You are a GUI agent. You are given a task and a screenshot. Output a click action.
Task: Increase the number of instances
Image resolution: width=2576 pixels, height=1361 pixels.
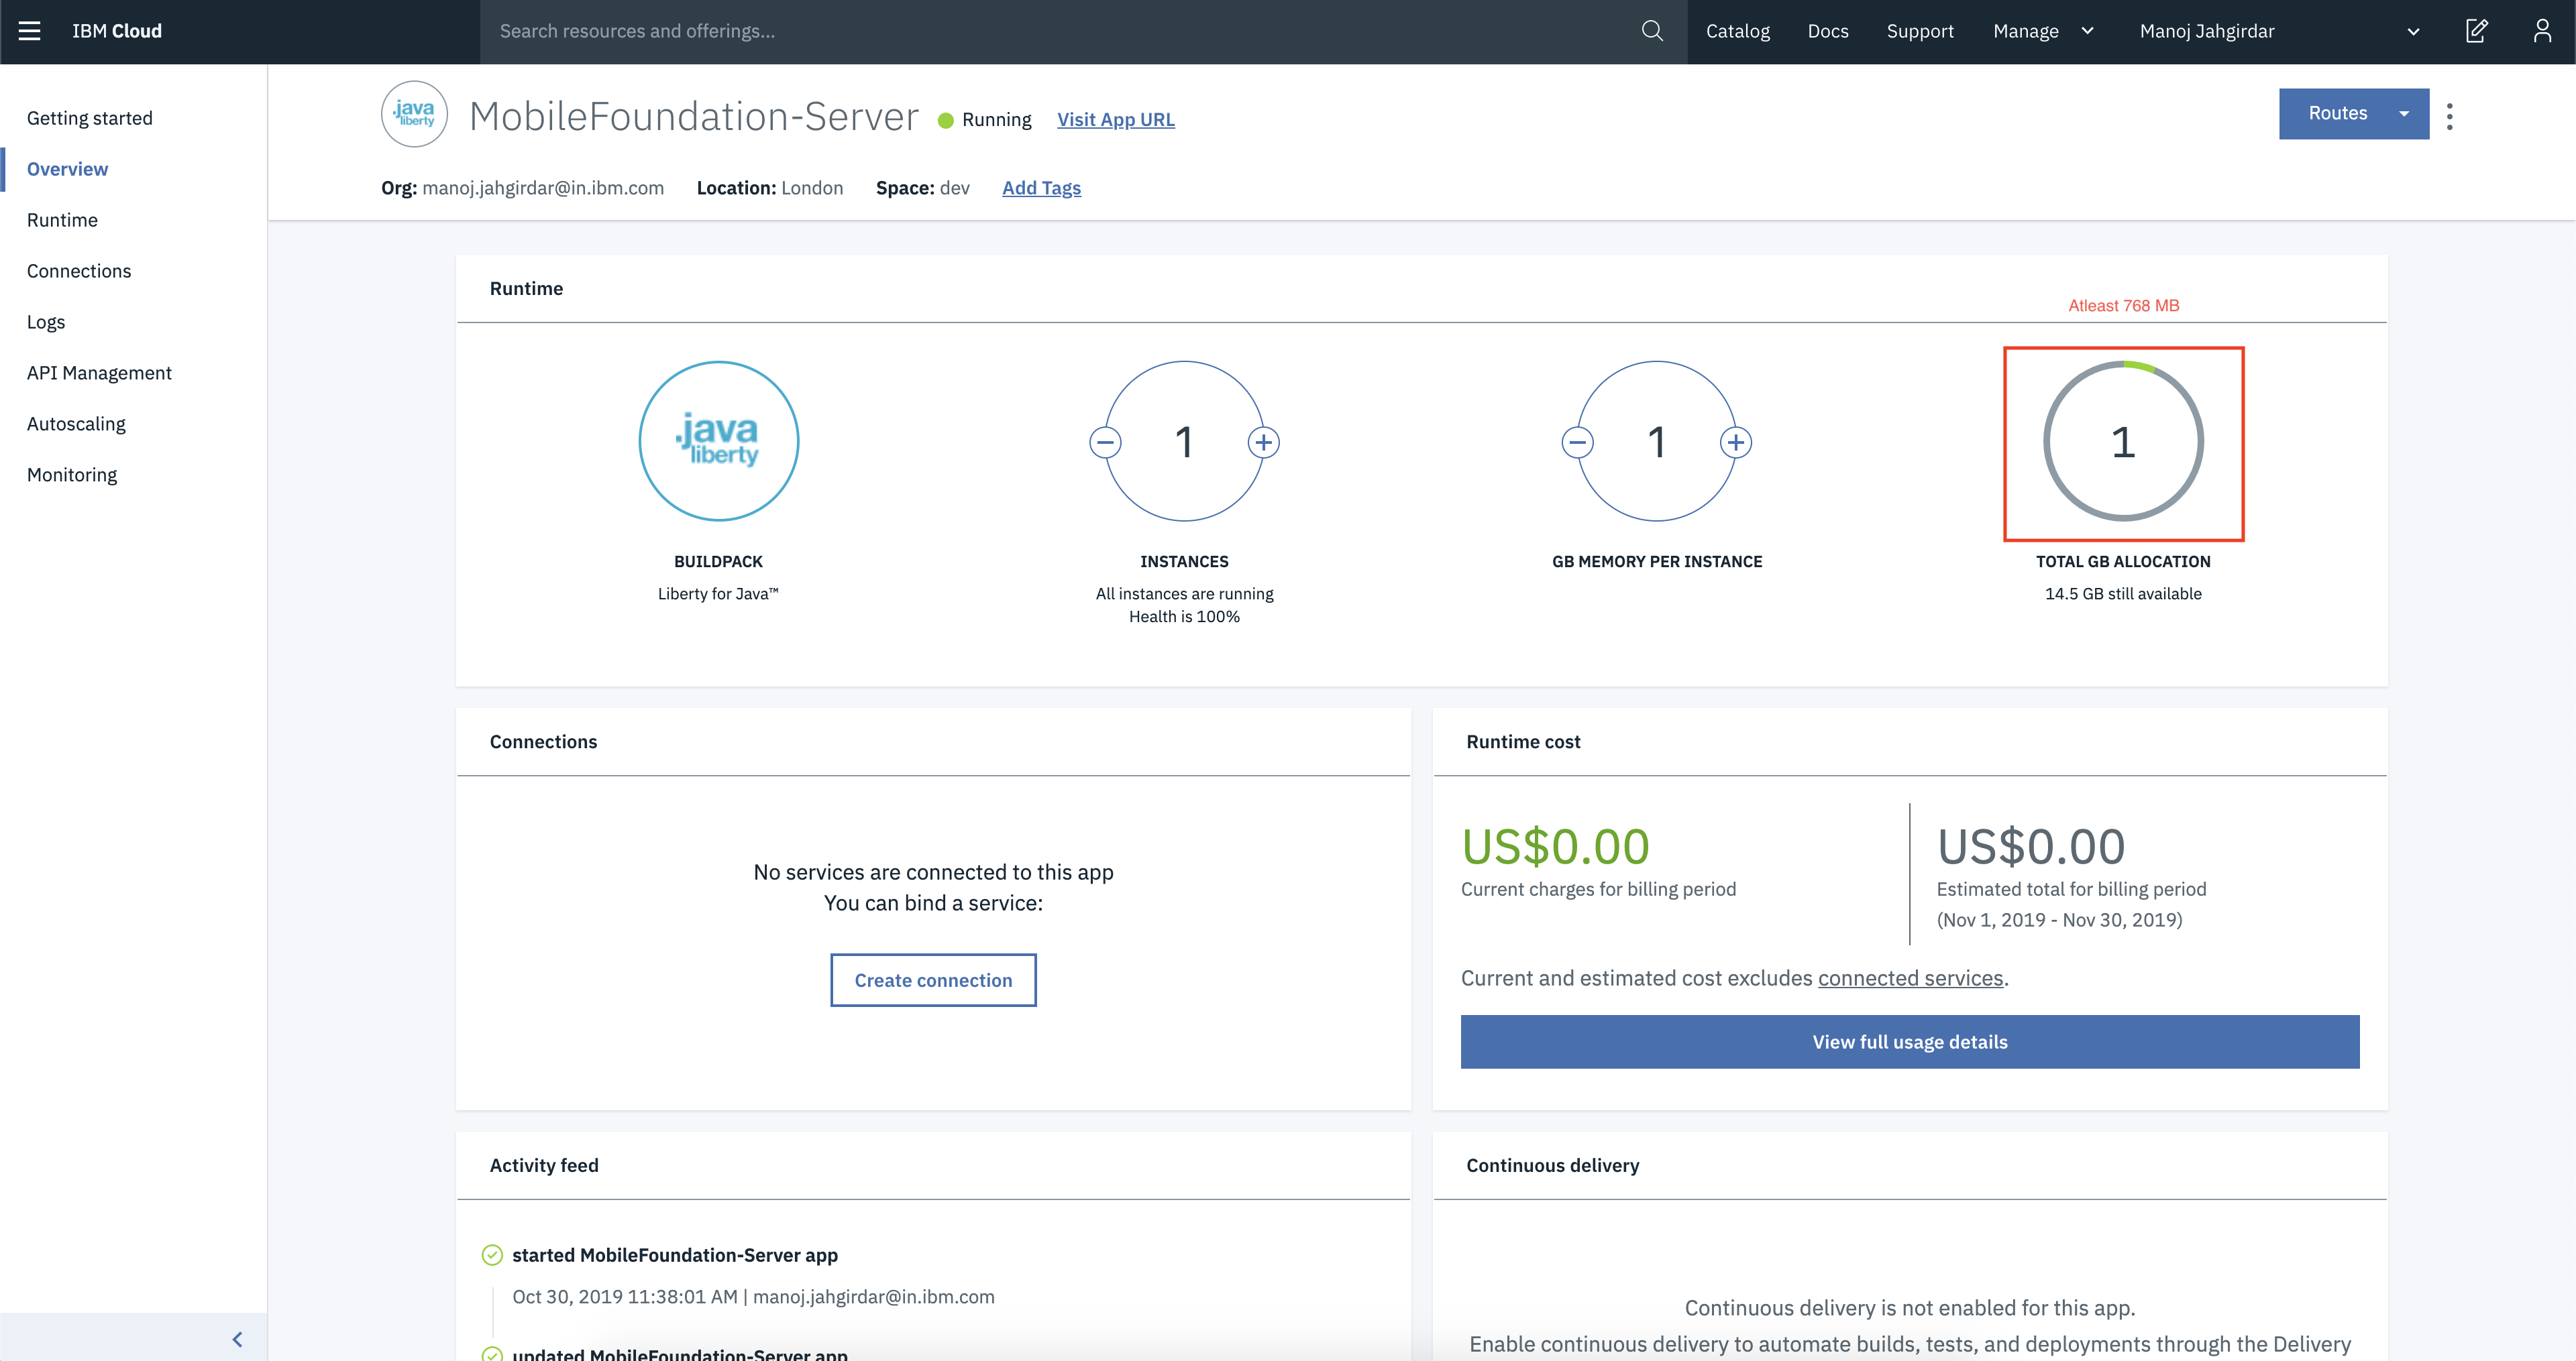1263,442
